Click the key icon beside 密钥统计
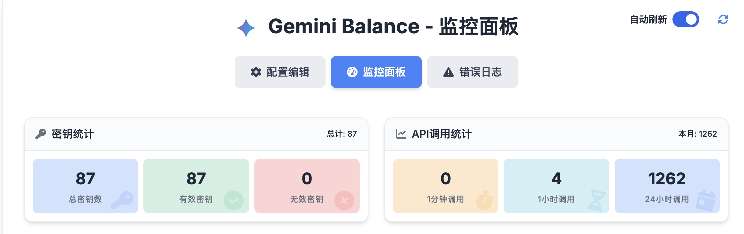744x234 pixels. [x=41, y=134]
